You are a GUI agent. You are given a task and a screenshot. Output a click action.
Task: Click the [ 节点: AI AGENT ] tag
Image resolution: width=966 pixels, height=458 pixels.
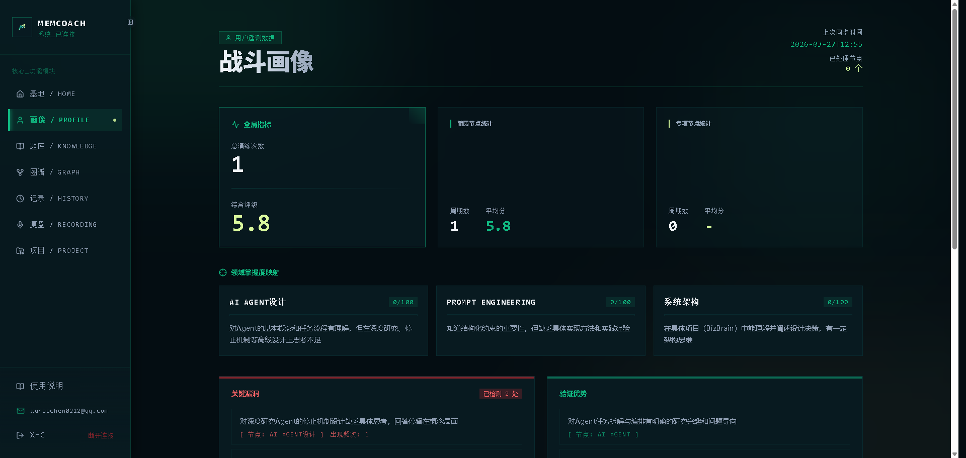tap(603, 434)
